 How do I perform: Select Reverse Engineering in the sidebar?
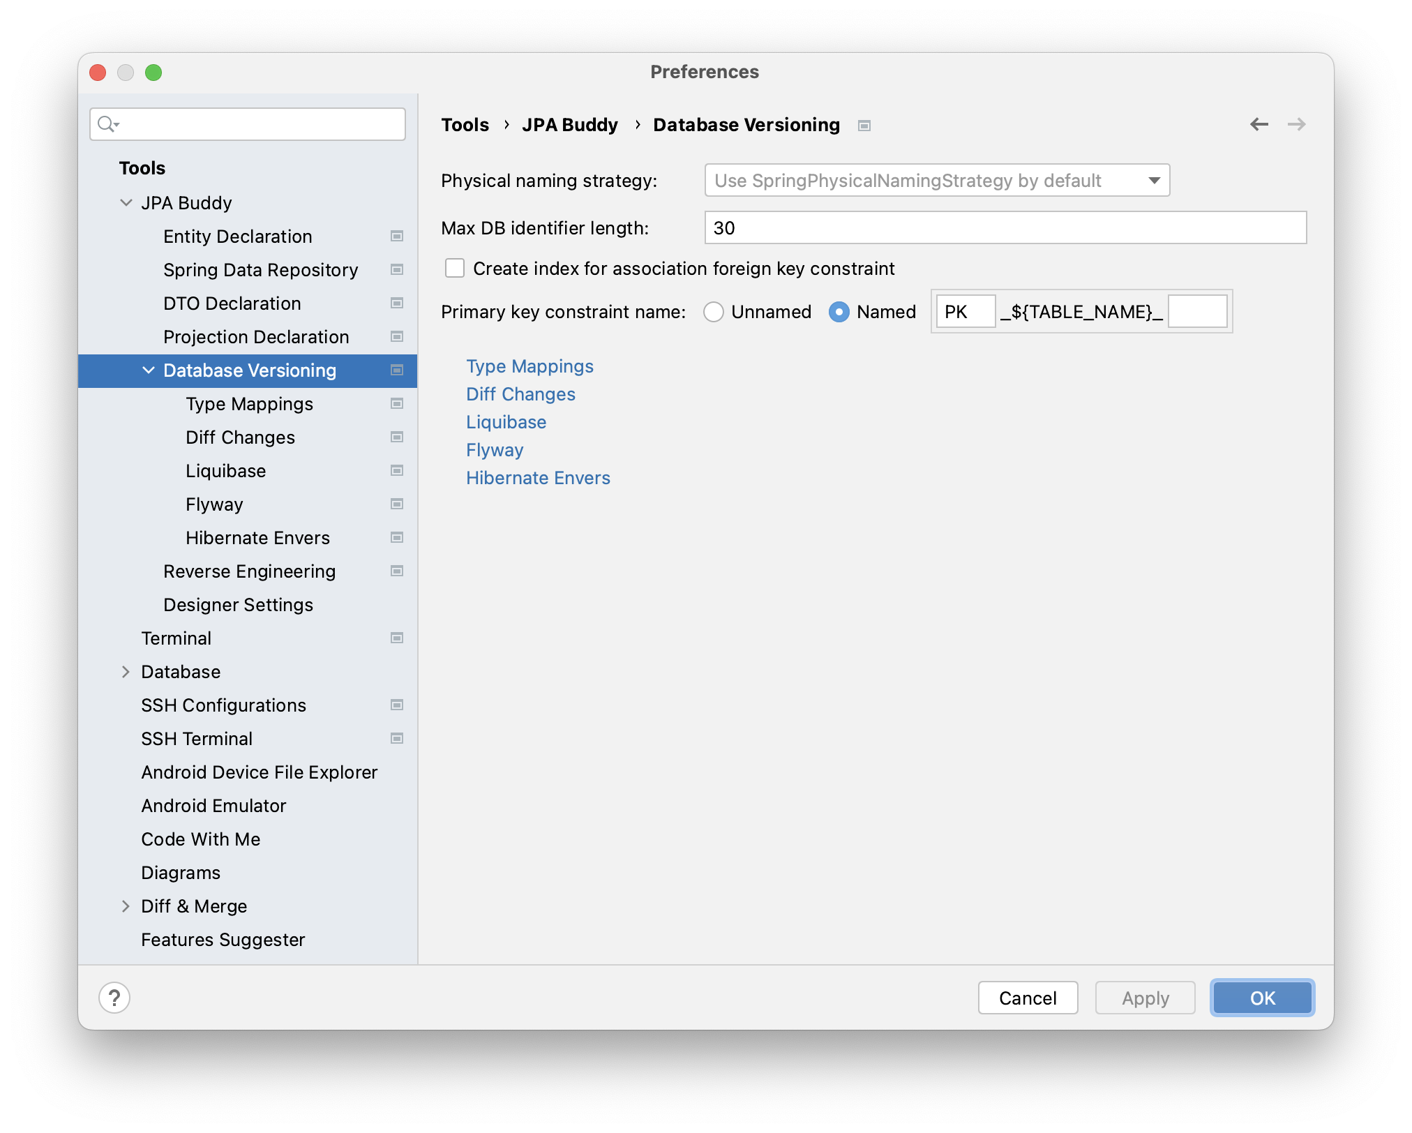click(249, 571)
